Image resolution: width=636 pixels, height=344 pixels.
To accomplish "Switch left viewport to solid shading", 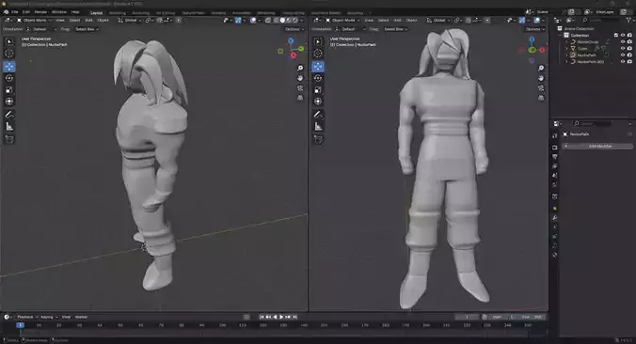I will tap(282, 21).
